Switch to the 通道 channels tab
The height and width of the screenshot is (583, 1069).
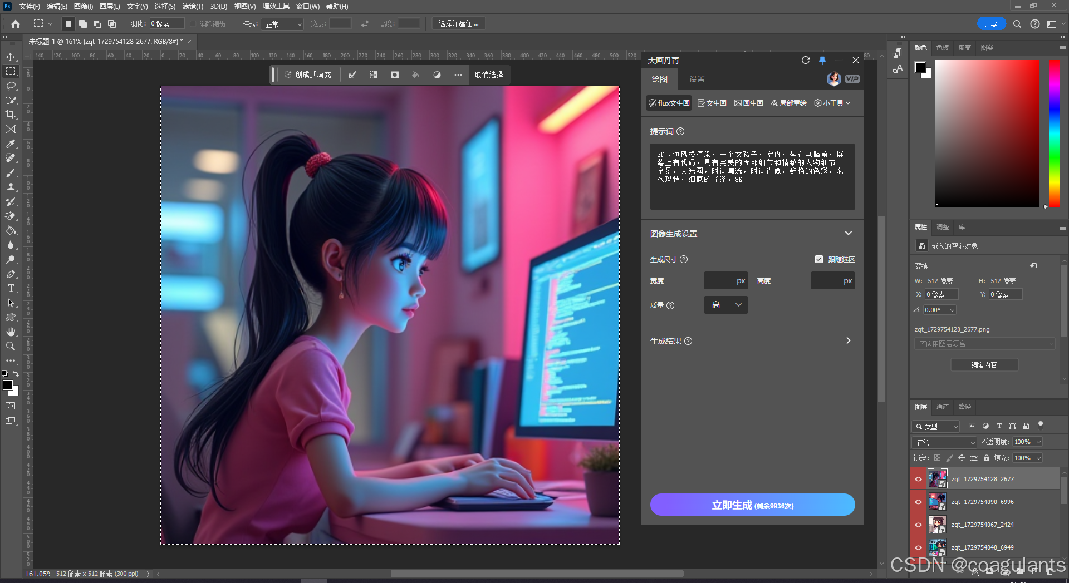[943, 407]
